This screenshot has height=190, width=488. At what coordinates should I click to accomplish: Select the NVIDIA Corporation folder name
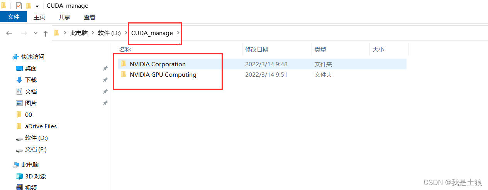pyautogui.click(x=158, y=64)
